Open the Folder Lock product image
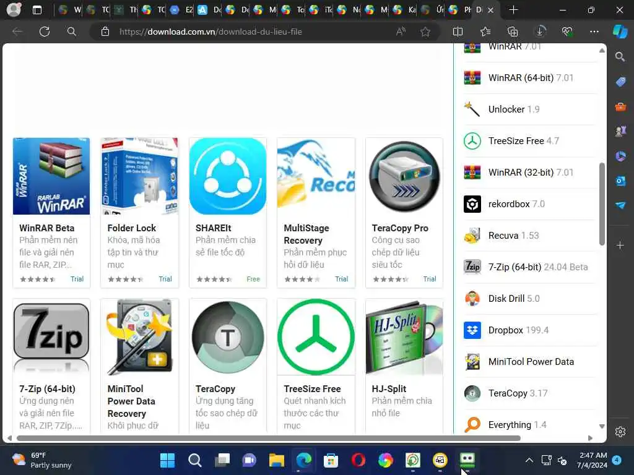This screenshot has width=634, height=475. (139, 176)
